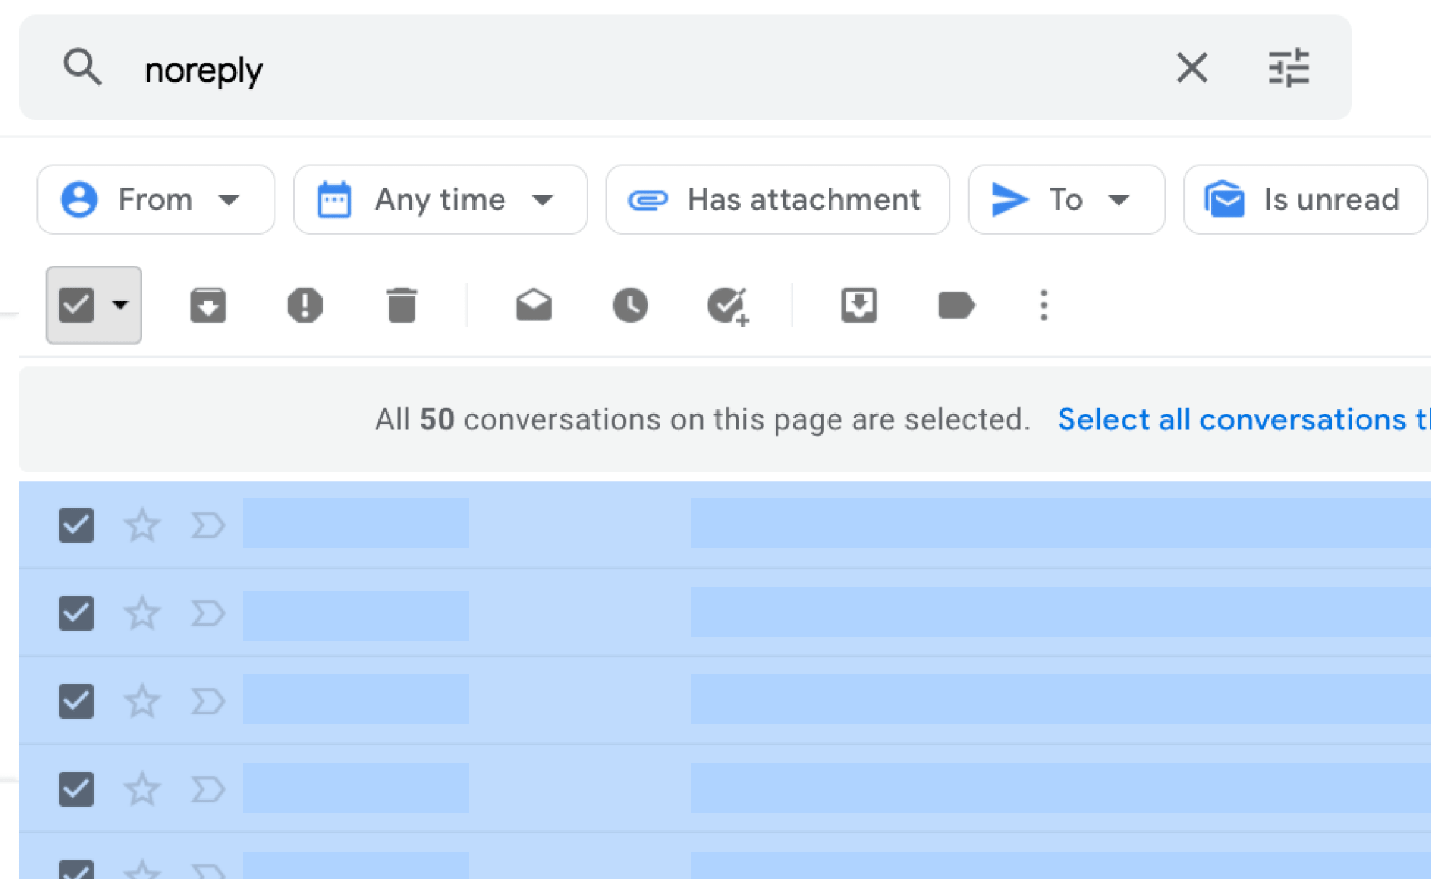This screenshot has width=1431, height=879.
Task: Add selected emails to Tasks
Action: click(x=728, y=306)
